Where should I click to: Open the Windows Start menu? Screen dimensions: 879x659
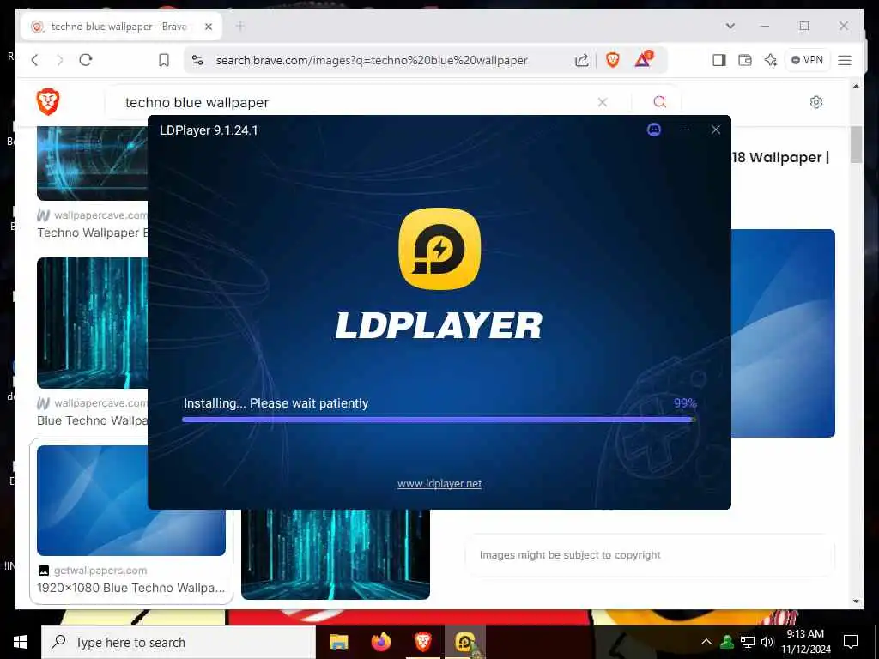[21, 642]
